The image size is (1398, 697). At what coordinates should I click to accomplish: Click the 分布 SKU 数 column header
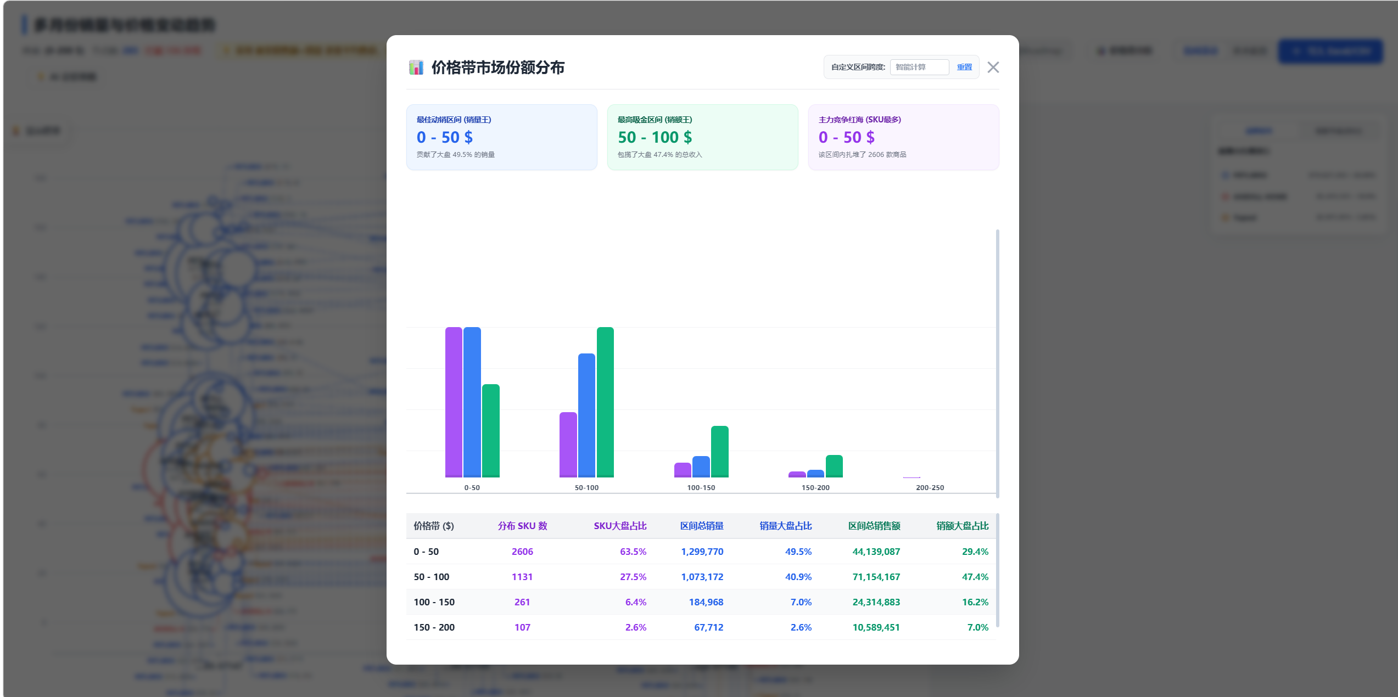522,526
